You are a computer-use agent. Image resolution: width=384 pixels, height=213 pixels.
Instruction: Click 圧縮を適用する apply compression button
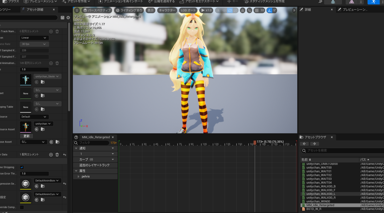(162, 2)
